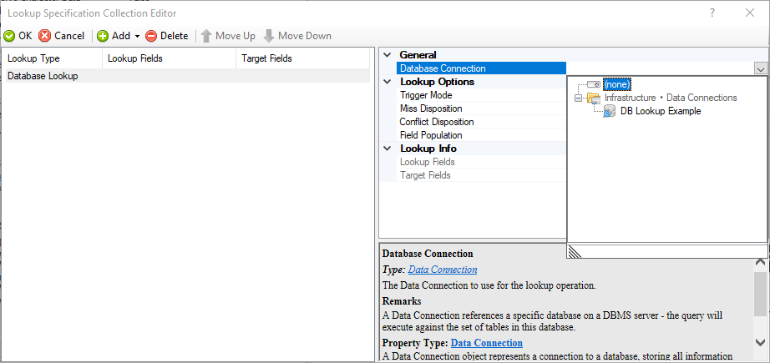The width and height of the screenshot is (770, 363).
Task: Click the Infrastructure Data Connections folder icon
Action: (594, 98)
